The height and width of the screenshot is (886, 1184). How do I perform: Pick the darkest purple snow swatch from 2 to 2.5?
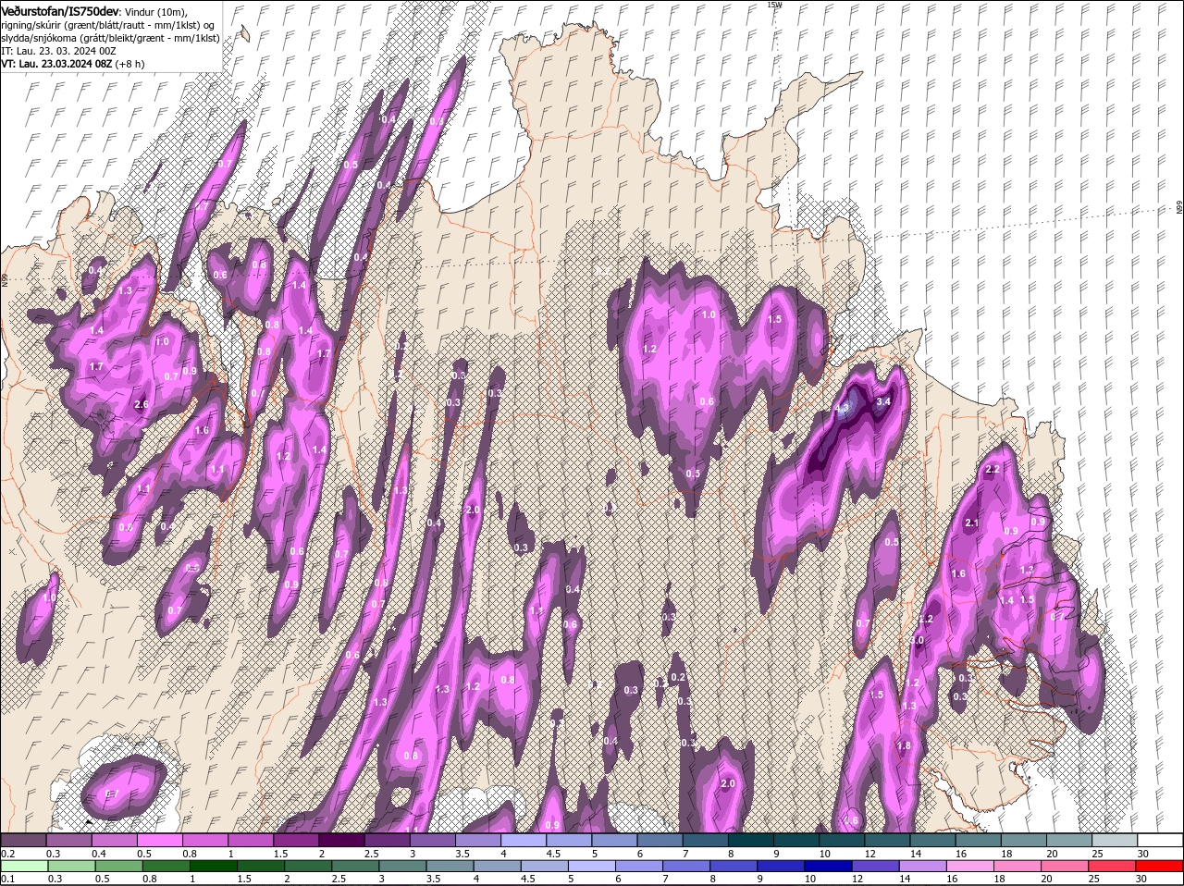click(x=341, y=840)
